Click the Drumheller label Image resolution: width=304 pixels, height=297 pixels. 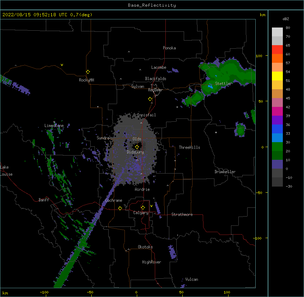click(225, 172)
